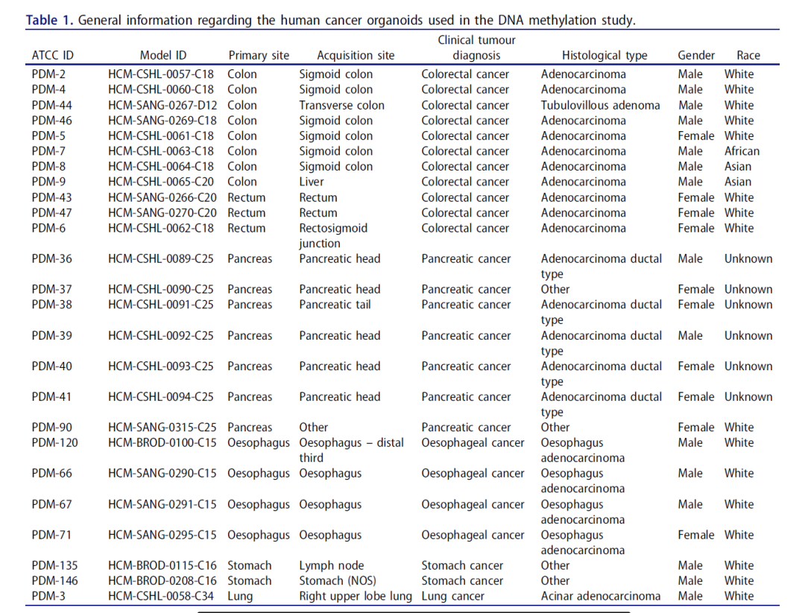Select the Stomach (NOS) cell
Viewport: 805px width, 613px height.
tap(338, 581)
